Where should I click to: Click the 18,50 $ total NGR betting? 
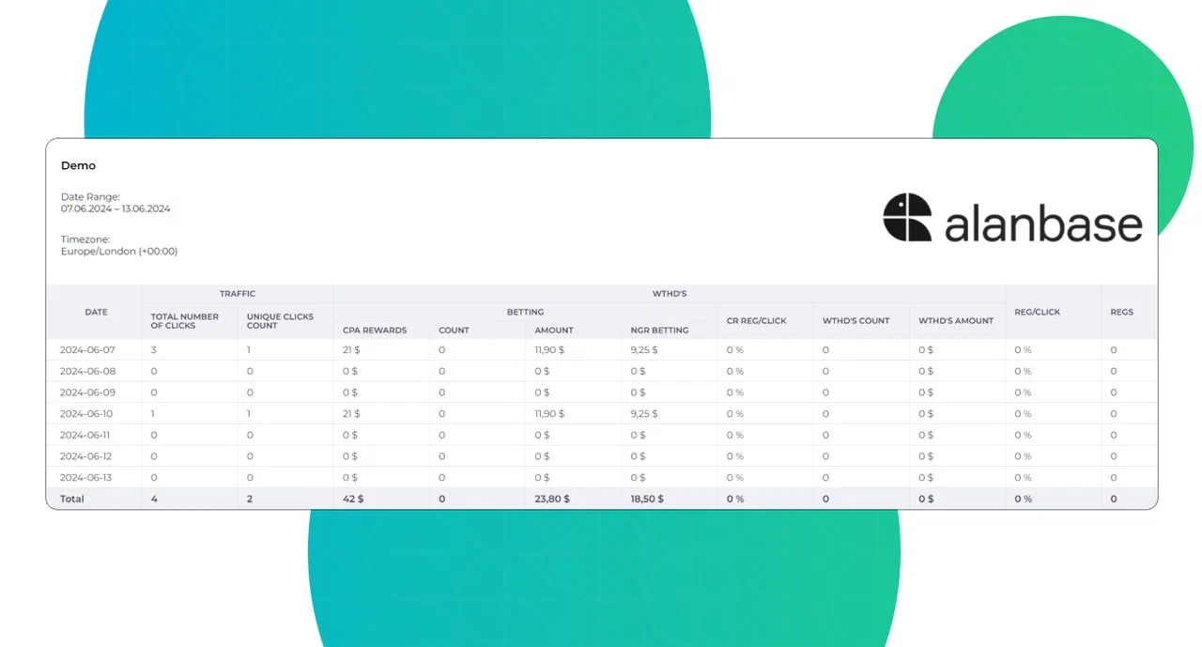(x=647, y=500)
